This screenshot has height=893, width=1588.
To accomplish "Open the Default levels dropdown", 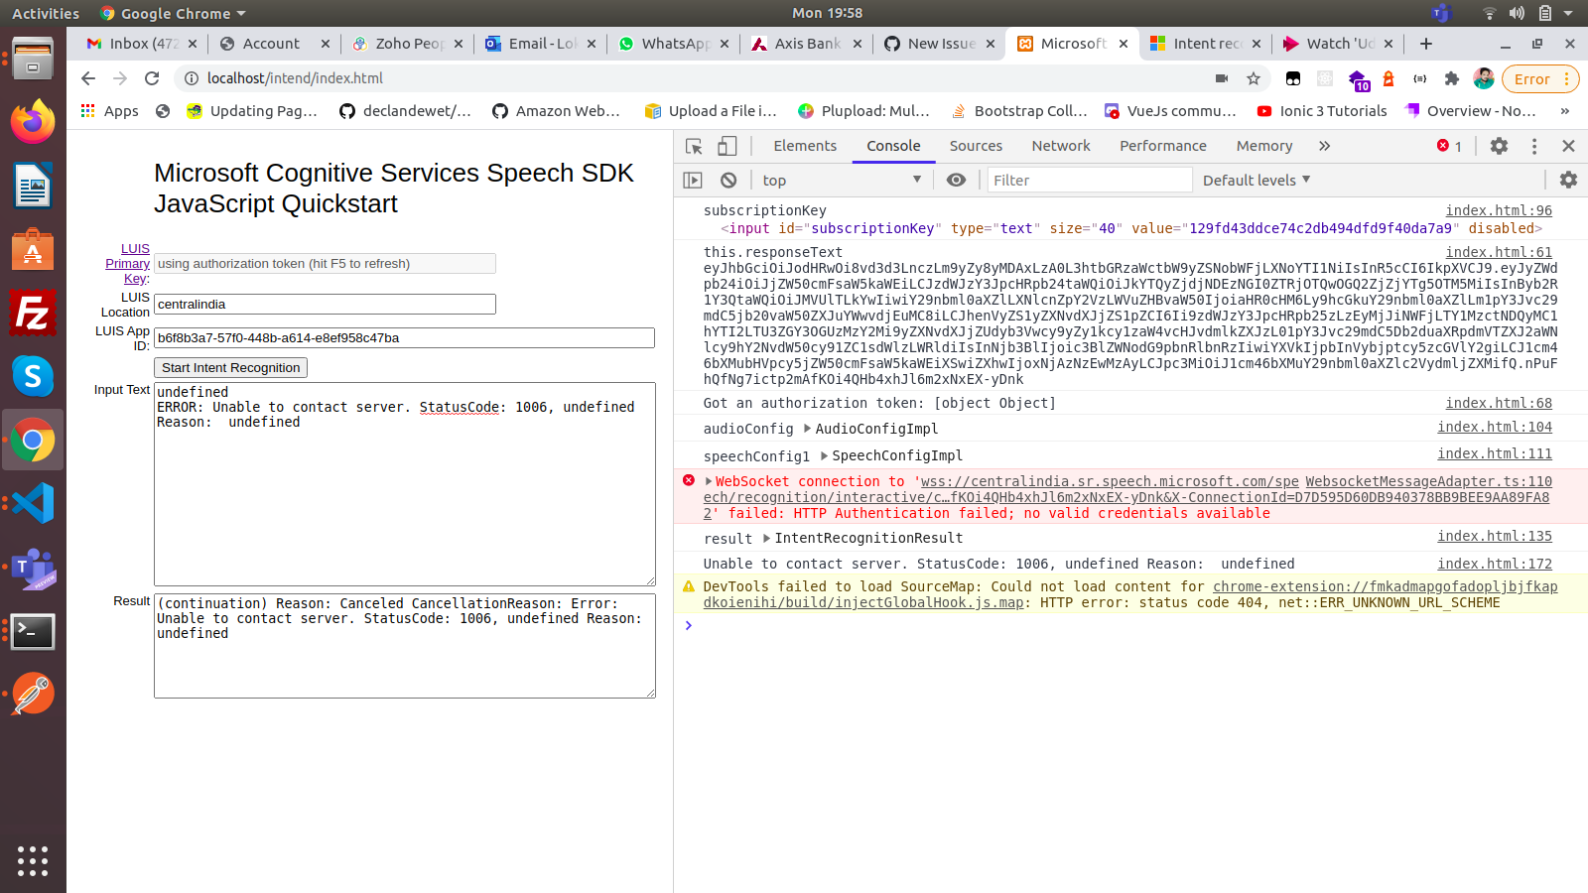I will (x=1256, y=180).
